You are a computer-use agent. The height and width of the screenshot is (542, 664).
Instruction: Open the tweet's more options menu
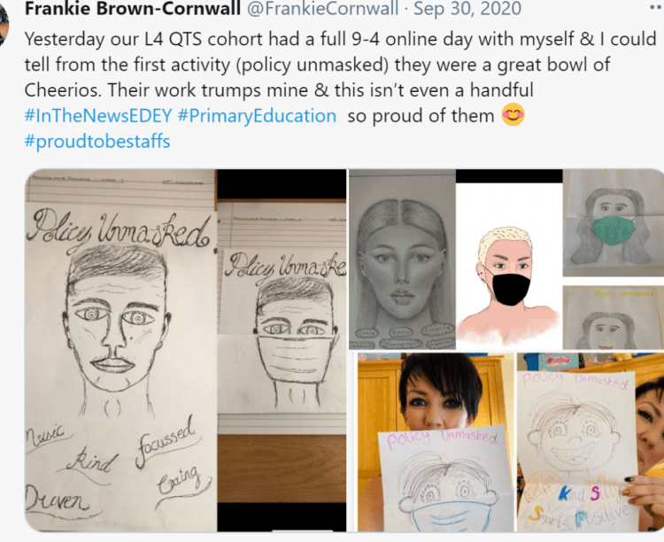[x=655, y=8]
